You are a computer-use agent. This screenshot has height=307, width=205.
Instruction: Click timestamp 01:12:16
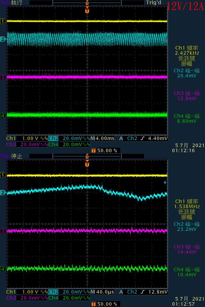click(184, 150)
